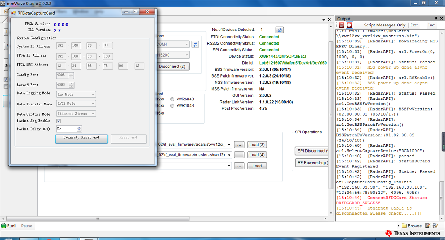
Task: Click the Connect, Reset and button
Action: [x=81, y=138]
